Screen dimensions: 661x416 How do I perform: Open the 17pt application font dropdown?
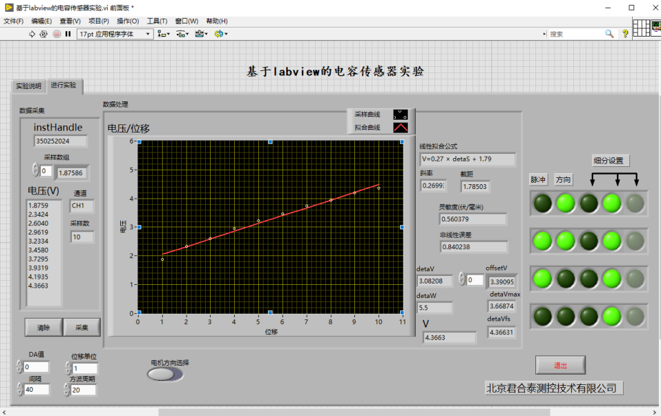(115, 34)
